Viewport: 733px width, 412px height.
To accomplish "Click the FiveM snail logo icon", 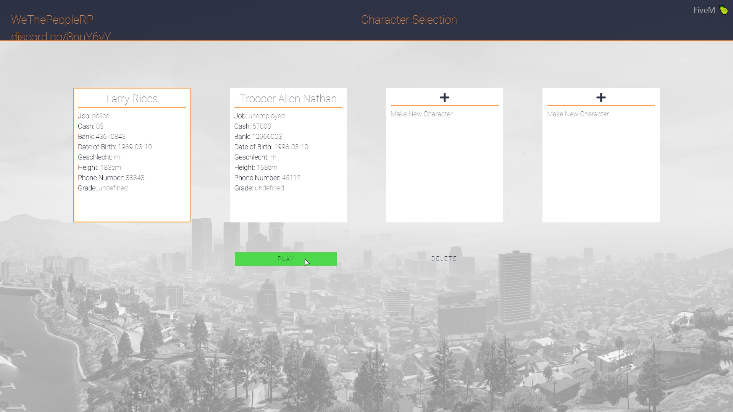I will 724,10.
